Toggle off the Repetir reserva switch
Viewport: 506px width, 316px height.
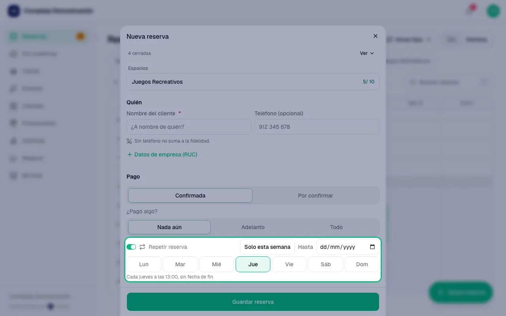(131, 247)
